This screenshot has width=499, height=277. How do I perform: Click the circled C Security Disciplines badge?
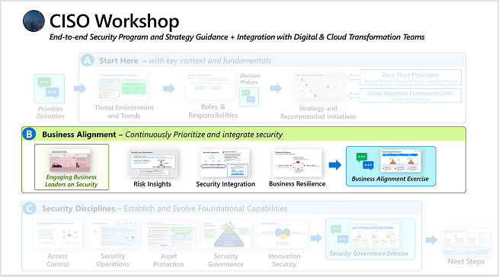[x=29, y=209]
